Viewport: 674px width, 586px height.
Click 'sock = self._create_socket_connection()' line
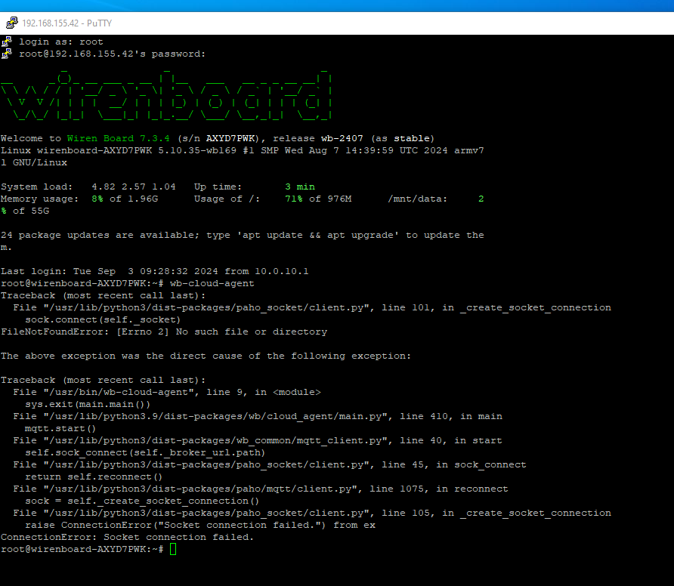[x=142, y=501]
